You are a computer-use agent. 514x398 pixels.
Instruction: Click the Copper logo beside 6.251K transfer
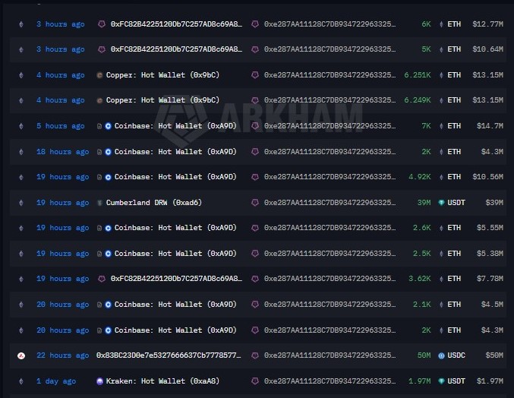[99, 75]
